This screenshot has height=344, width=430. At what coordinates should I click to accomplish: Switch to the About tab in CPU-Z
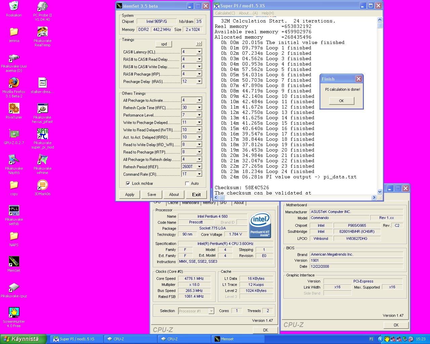click(239, 203)
